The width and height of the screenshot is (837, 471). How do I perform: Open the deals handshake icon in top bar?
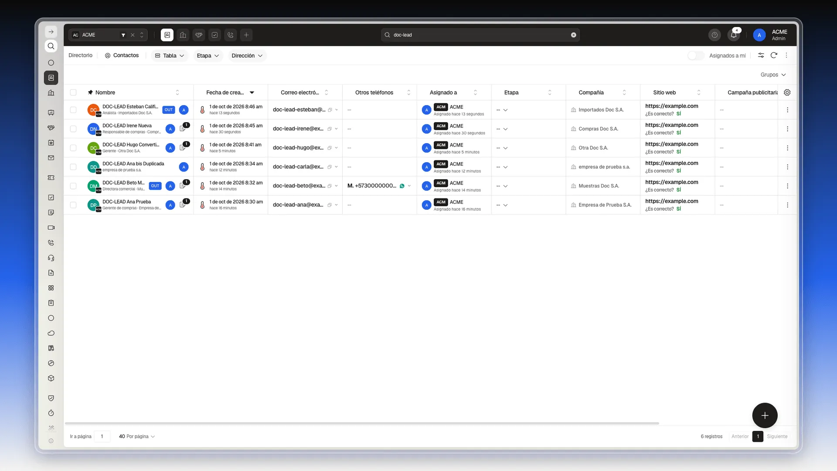pos(199,35)
